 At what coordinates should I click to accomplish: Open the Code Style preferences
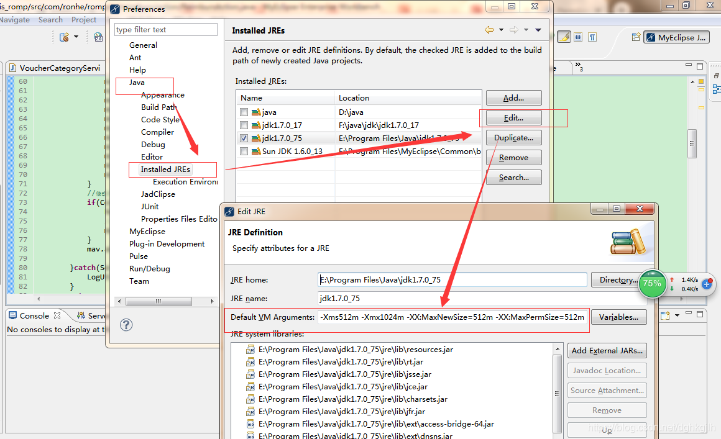click(x=160, y=119)
